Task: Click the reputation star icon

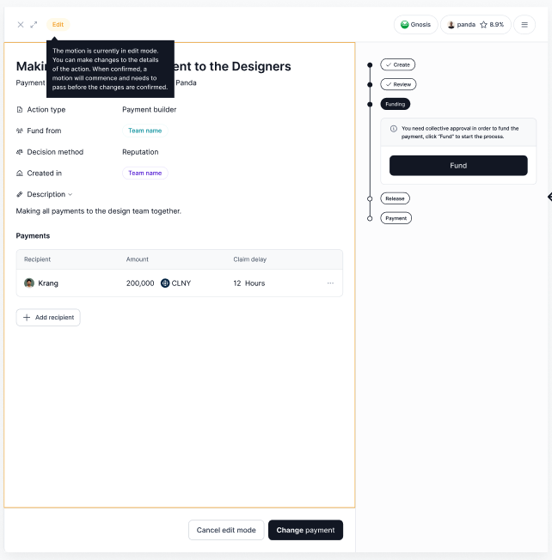Action: [484, 25]
